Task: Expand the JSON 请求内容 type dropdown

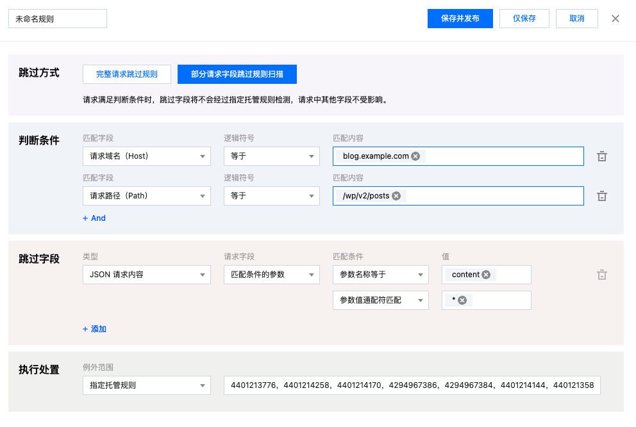Action: point(147,275)
